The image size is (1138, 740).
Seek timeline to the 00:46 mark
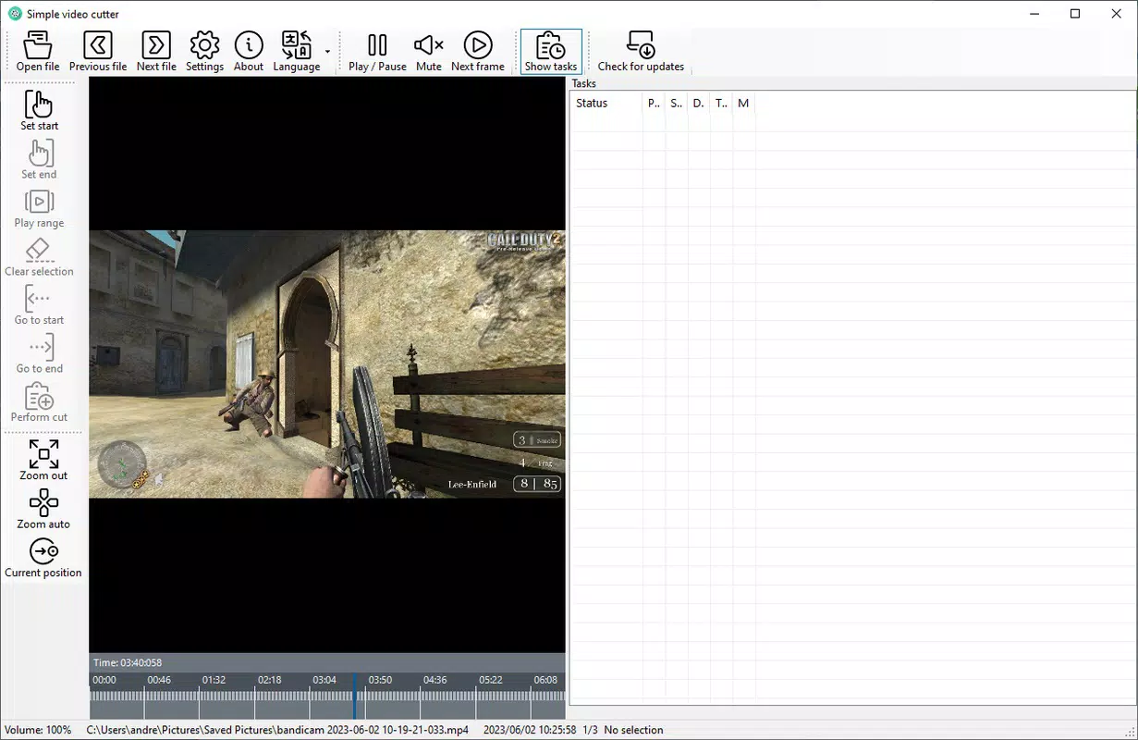(x=159, y=680)
